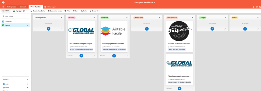The width and height of the screenshot is (261, 91).
Task: Click the Share view button
Action: 95,11
